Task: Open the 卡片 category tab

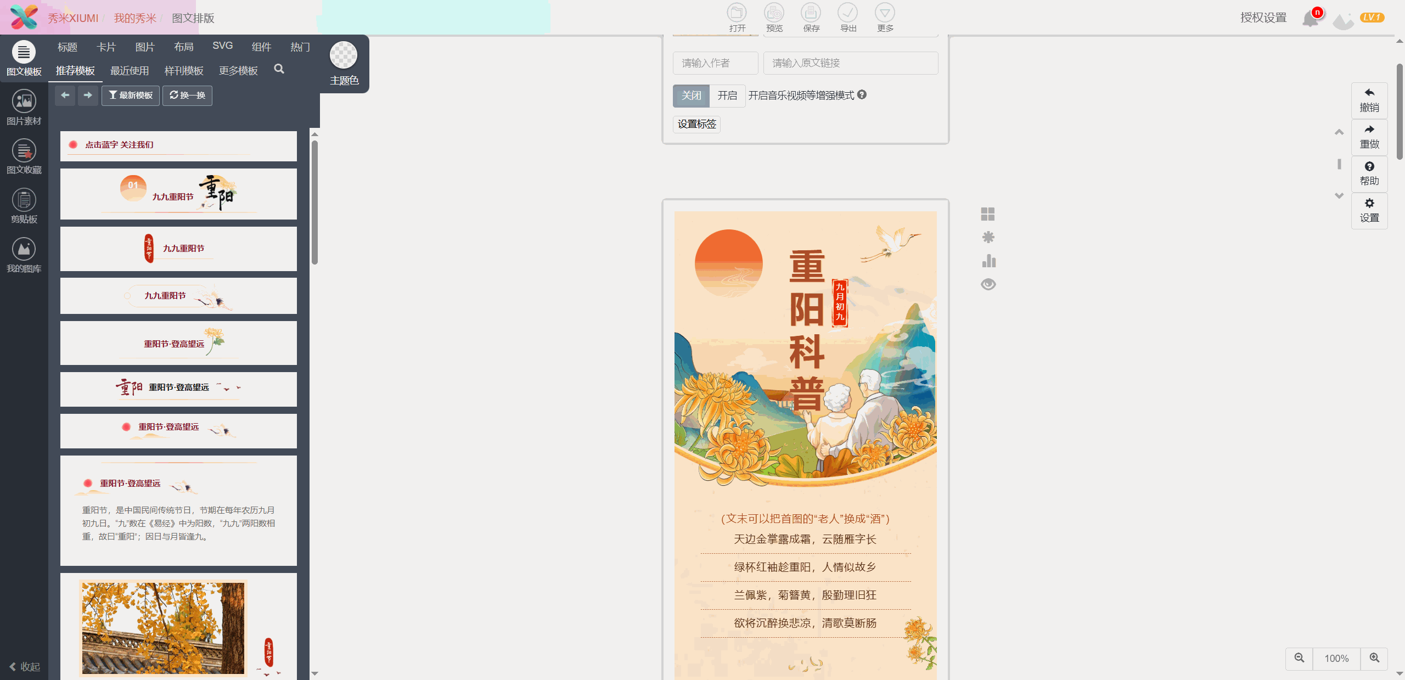Action: 106,47
